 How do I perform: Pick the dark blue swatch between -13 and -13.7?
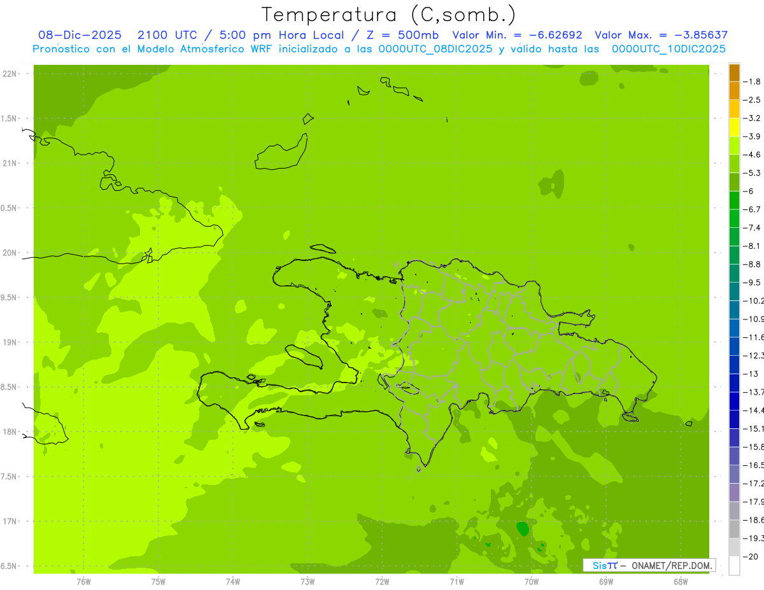(734, 383)
